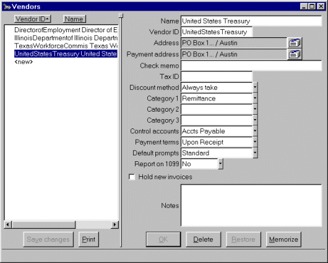Click the Vendors title bar app icon
The width and height of the screenshot is (328, 263).
(7, 6)
